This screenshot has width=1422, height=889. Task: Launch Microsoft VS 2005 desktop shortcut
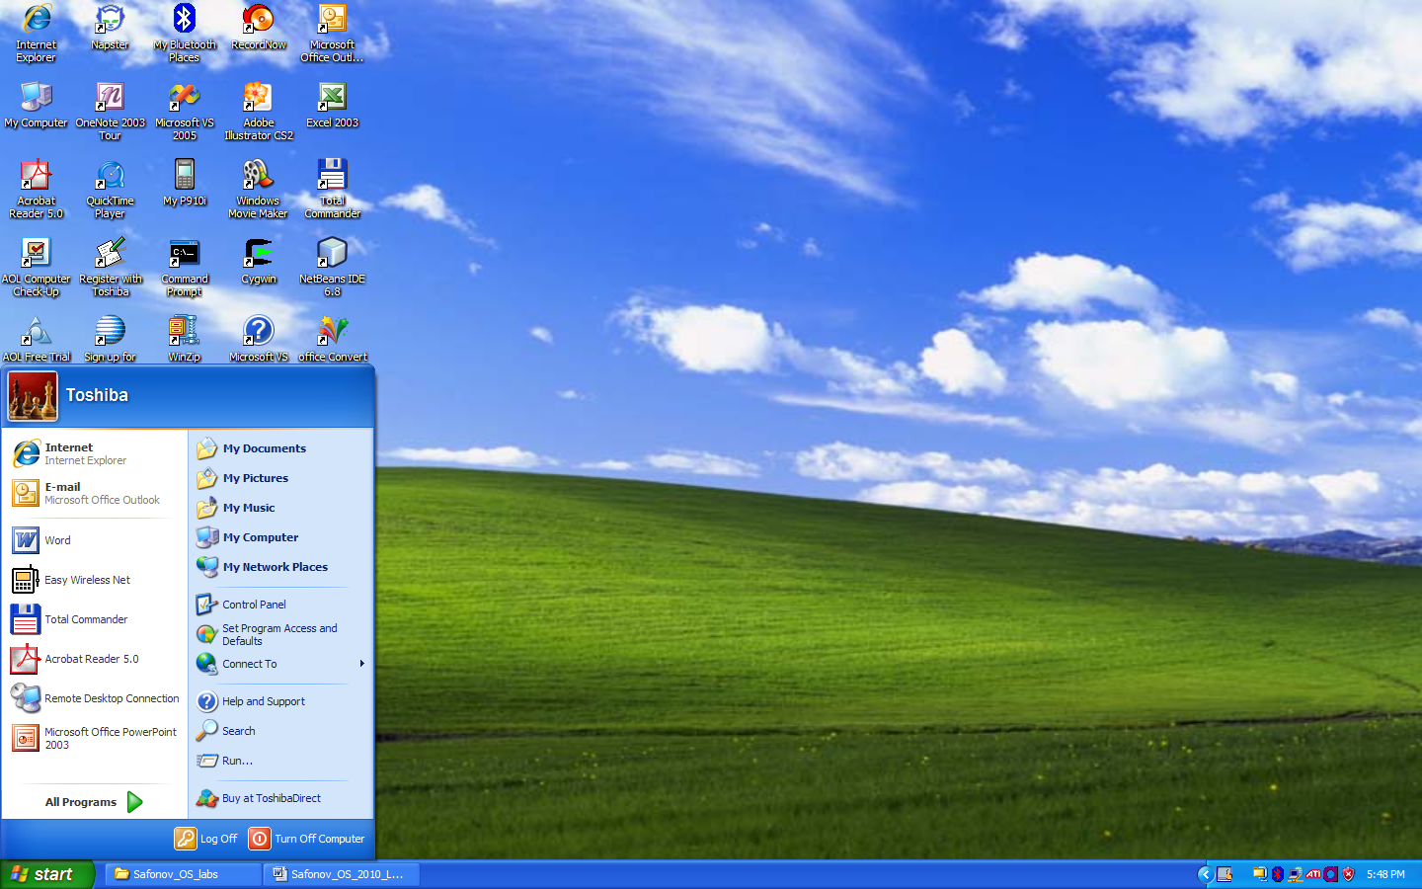184,111
